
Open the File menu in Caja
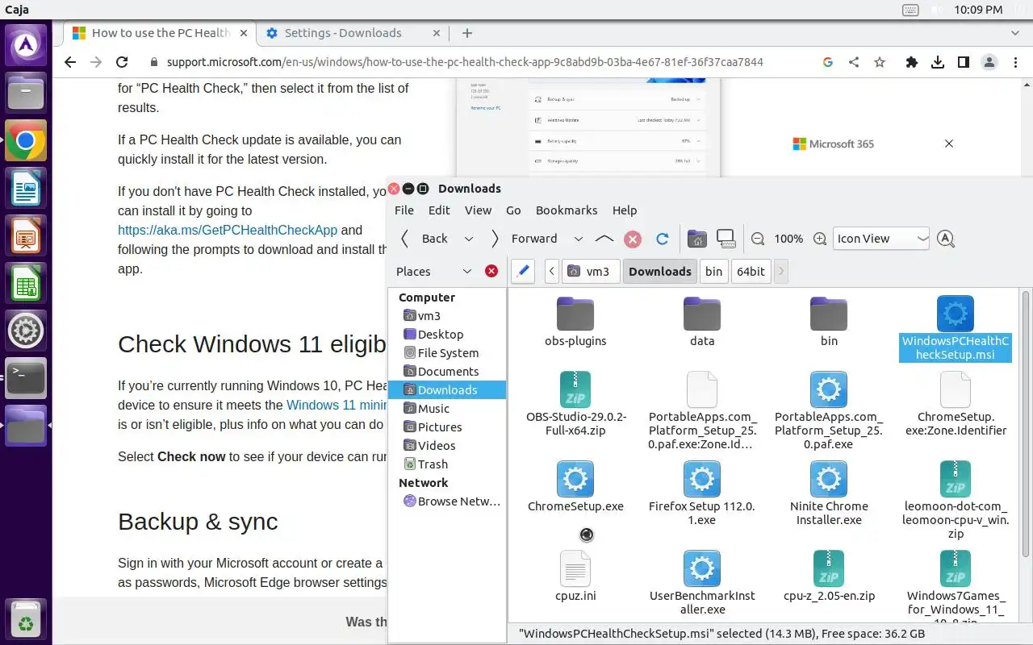pos(404,210)
